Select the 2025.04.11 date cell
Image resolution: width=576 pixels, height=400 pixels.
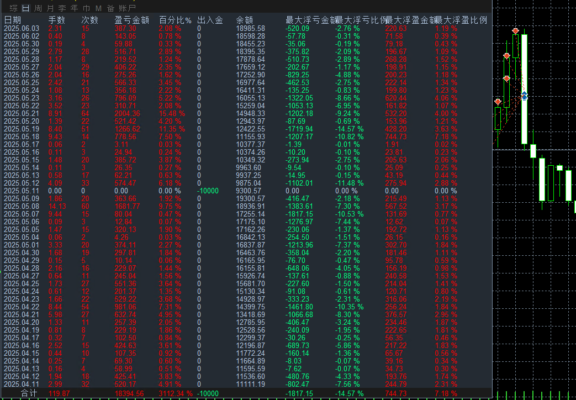(x=22, y=384)
